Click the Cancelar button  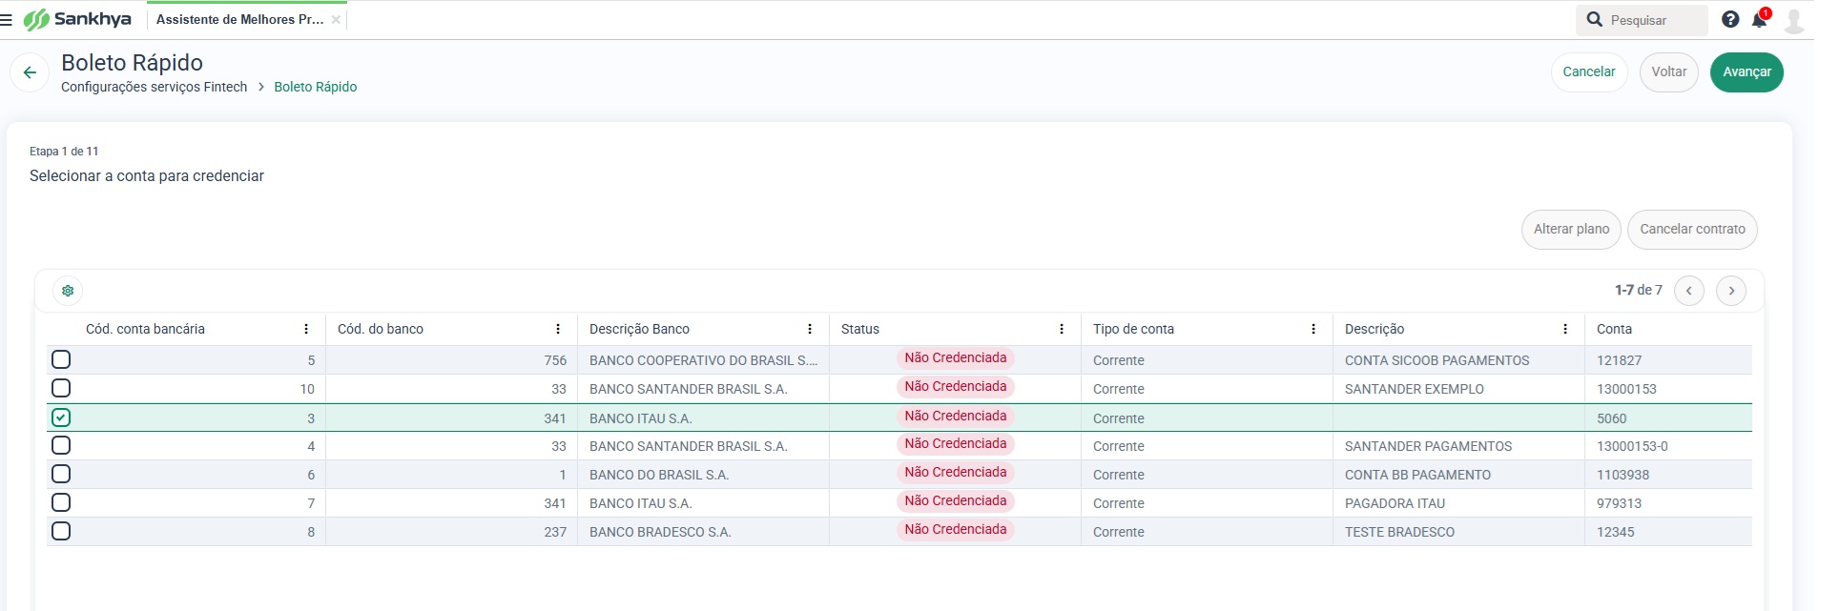pyautogui.click(x=1589, y=72)
